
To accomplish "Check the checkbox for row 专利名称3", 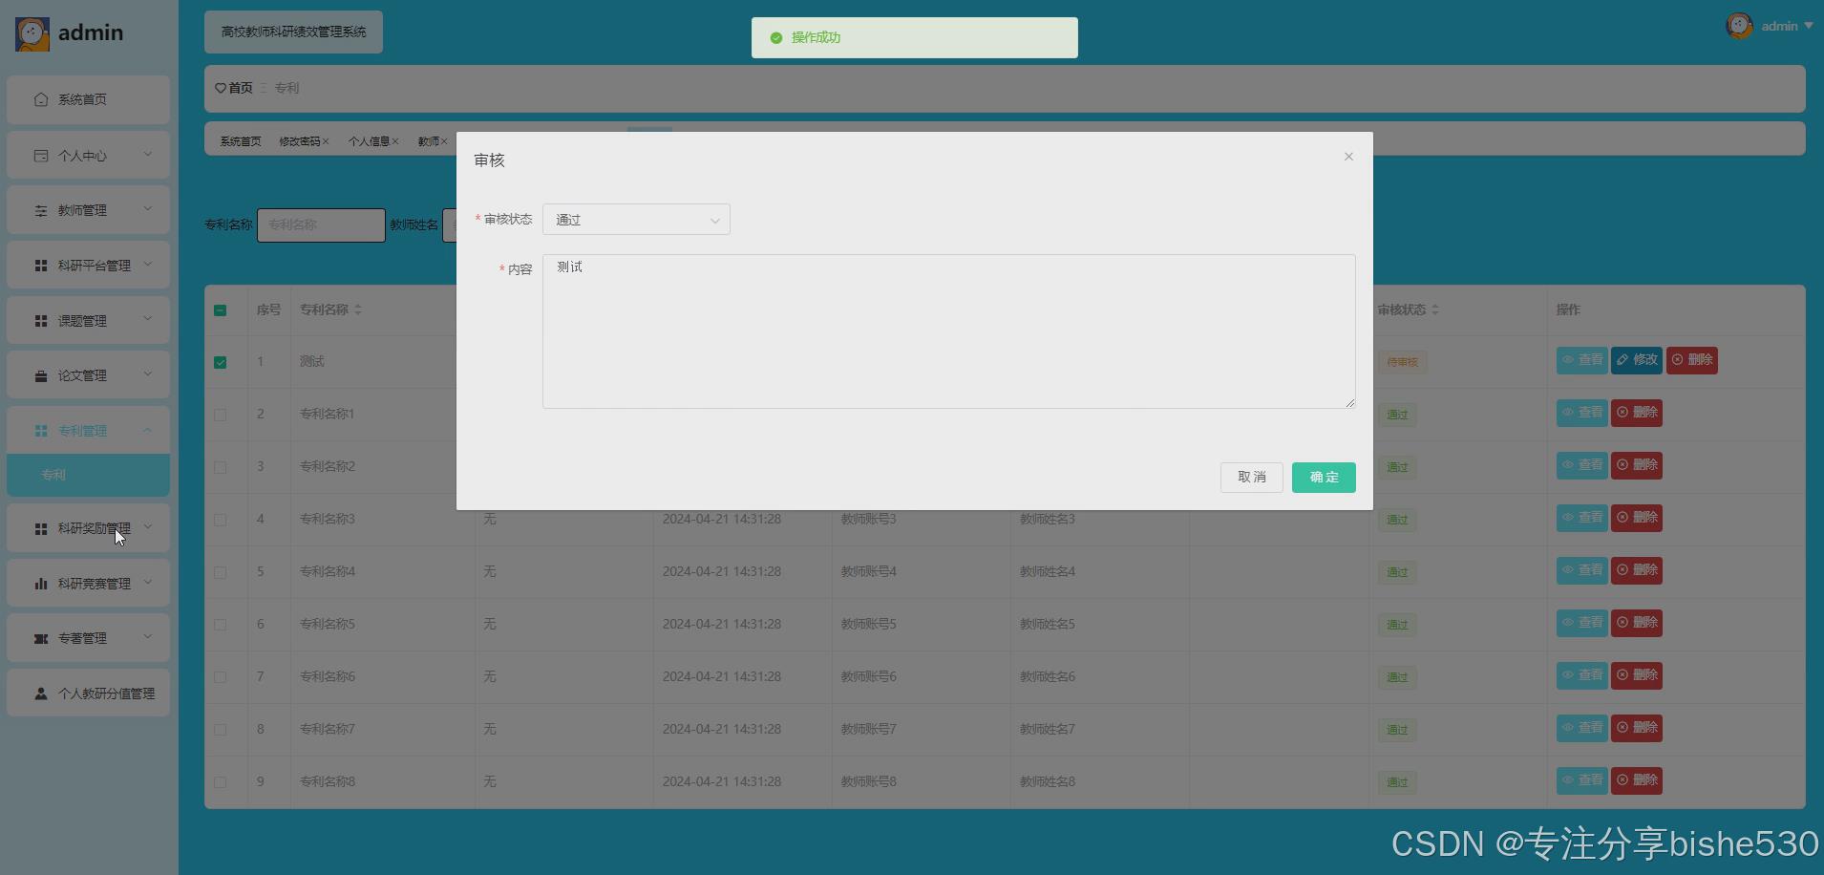I will 221,520.
